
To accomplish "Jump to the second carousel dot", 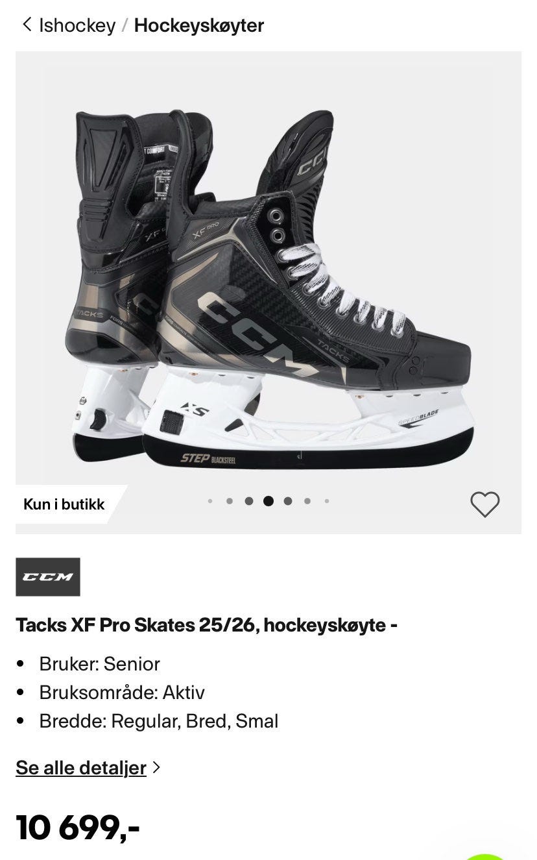I will pyautogui.click(x=230, y=501).
